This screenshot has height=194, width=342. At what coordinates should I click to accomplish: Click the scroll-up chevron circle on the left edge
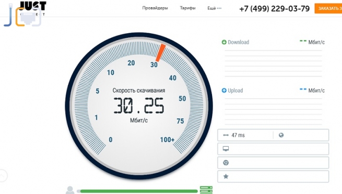[3, 175]
